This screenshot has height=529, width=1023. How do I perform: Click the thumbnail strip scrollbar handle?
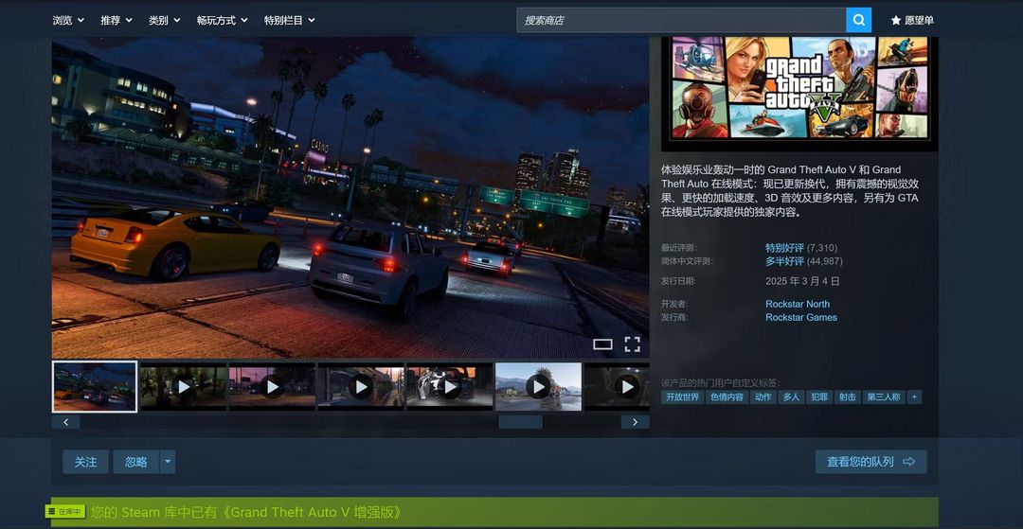[521, 422]
